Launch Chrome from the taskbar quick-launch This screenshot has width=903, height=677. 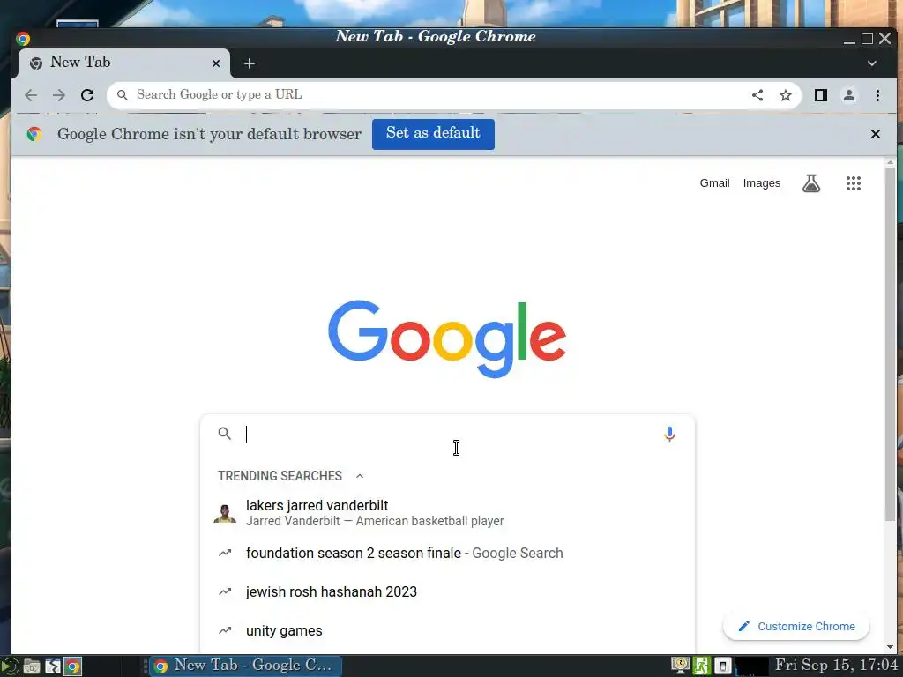click(72, 666)
